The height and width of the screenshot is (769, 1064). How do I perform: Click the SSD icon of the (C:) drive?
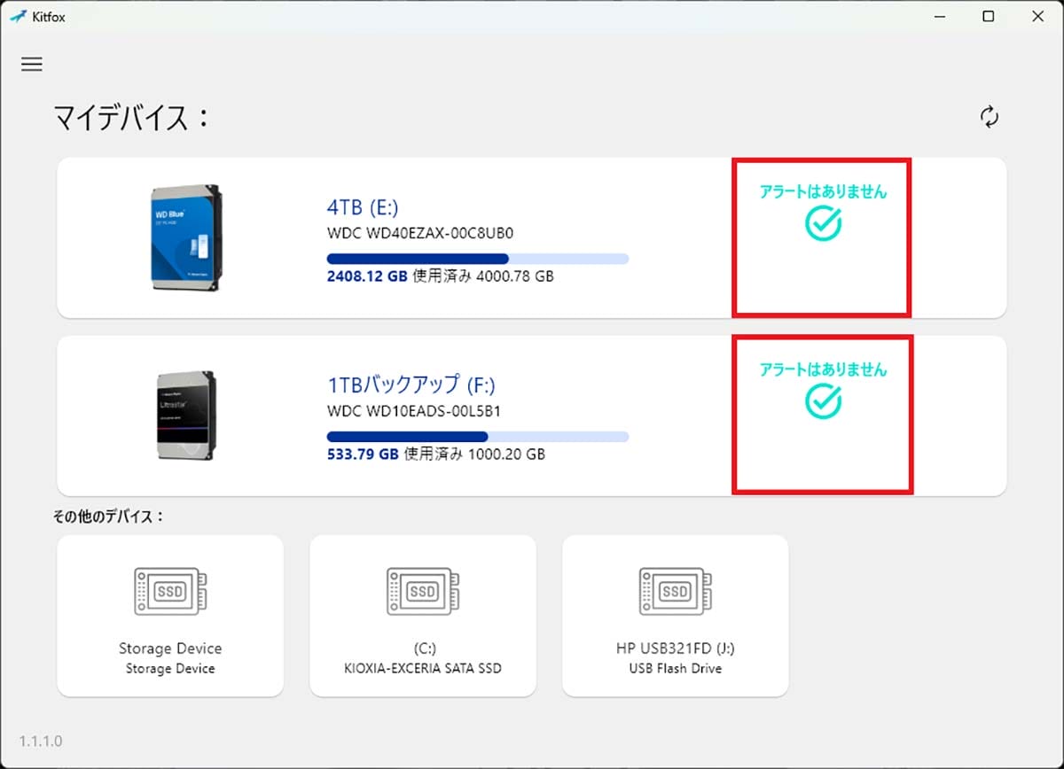(423, 591)
